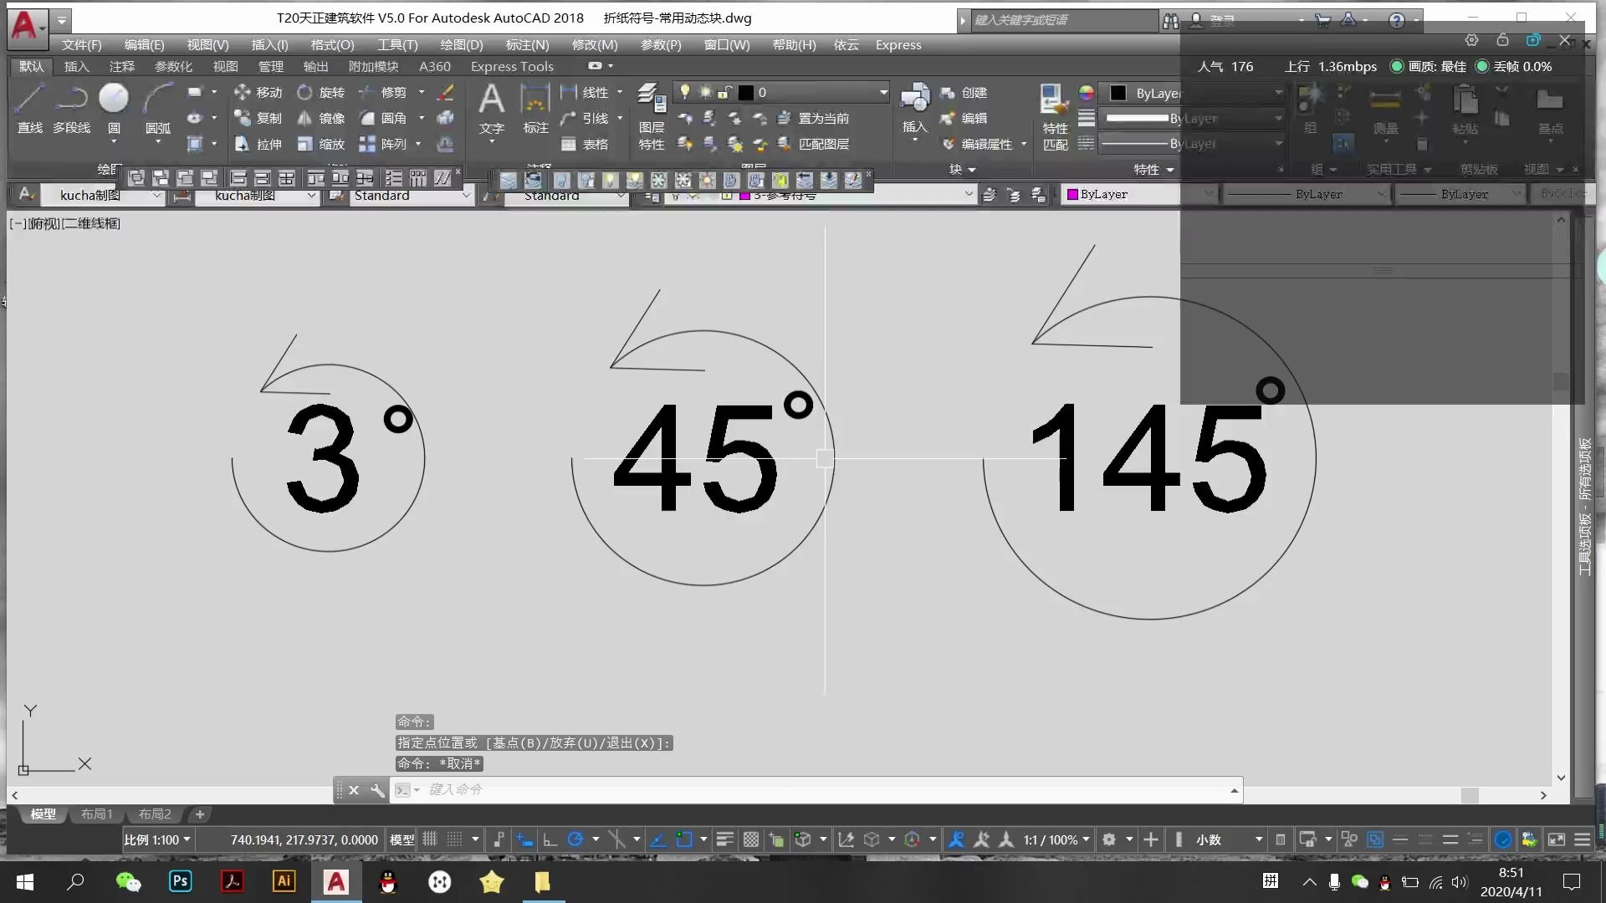Click the Match Properties (特性匹配) icon
This screenshot has width=1606, height=903.
click(1054, 99)
